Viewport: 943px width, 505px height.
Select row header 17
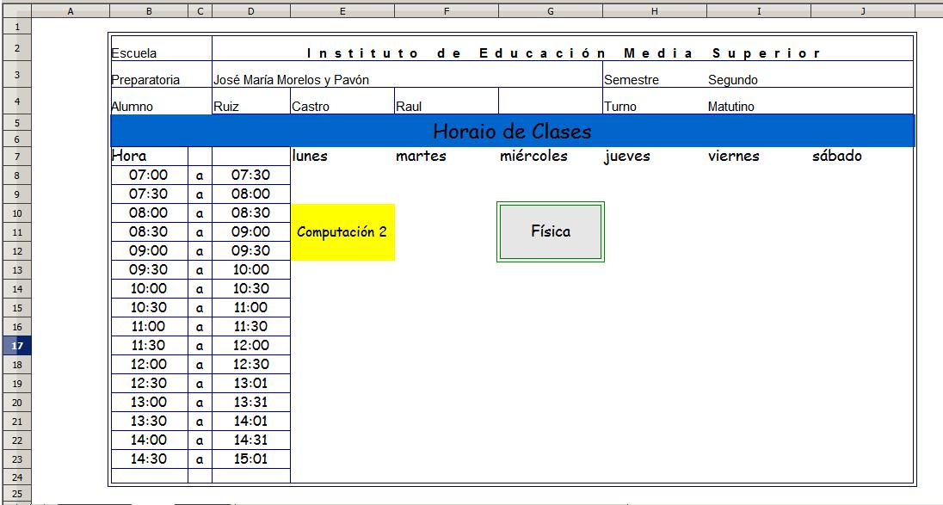point(16,345)
